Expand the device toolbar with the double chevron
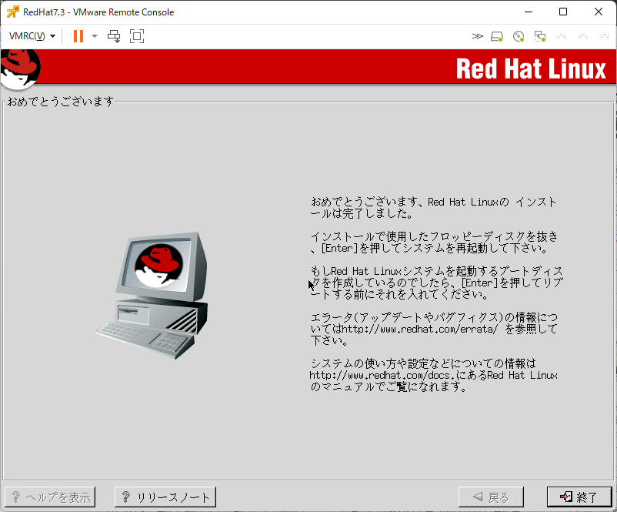Viewport: 617px width, 512px height. click(477, 36)
